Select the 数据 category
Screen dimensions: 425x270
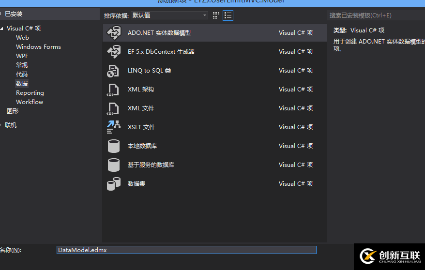click(x=22, y=83)
